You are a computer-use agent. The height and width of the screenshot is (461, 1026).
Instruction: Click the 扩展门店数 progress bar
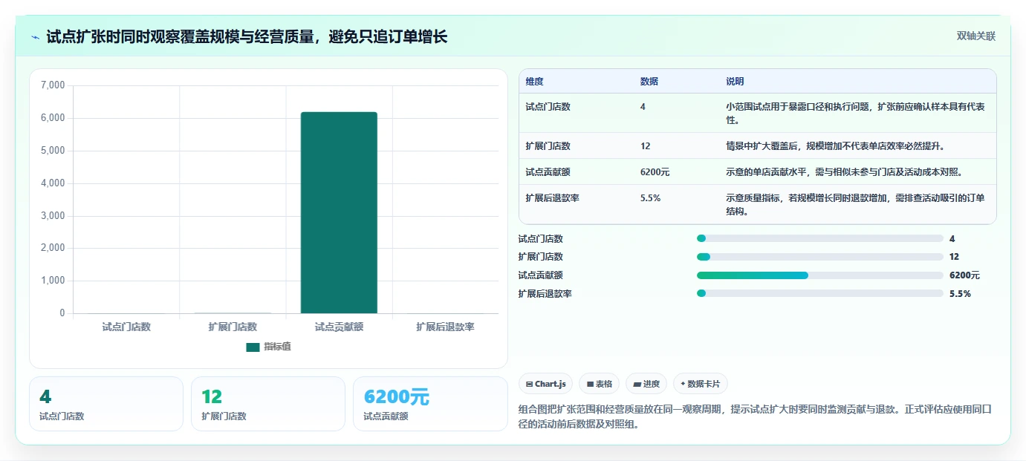tap(820, 257)
